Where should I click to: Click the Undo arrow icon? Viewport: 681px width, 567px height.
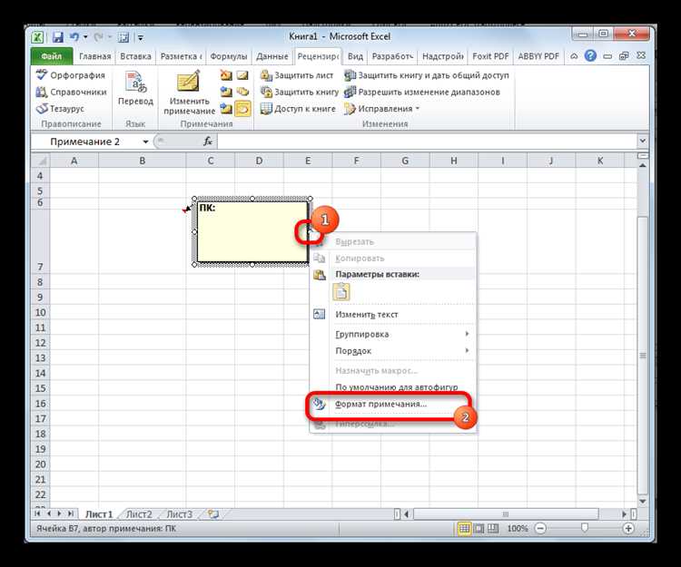(x=74, y=37)
